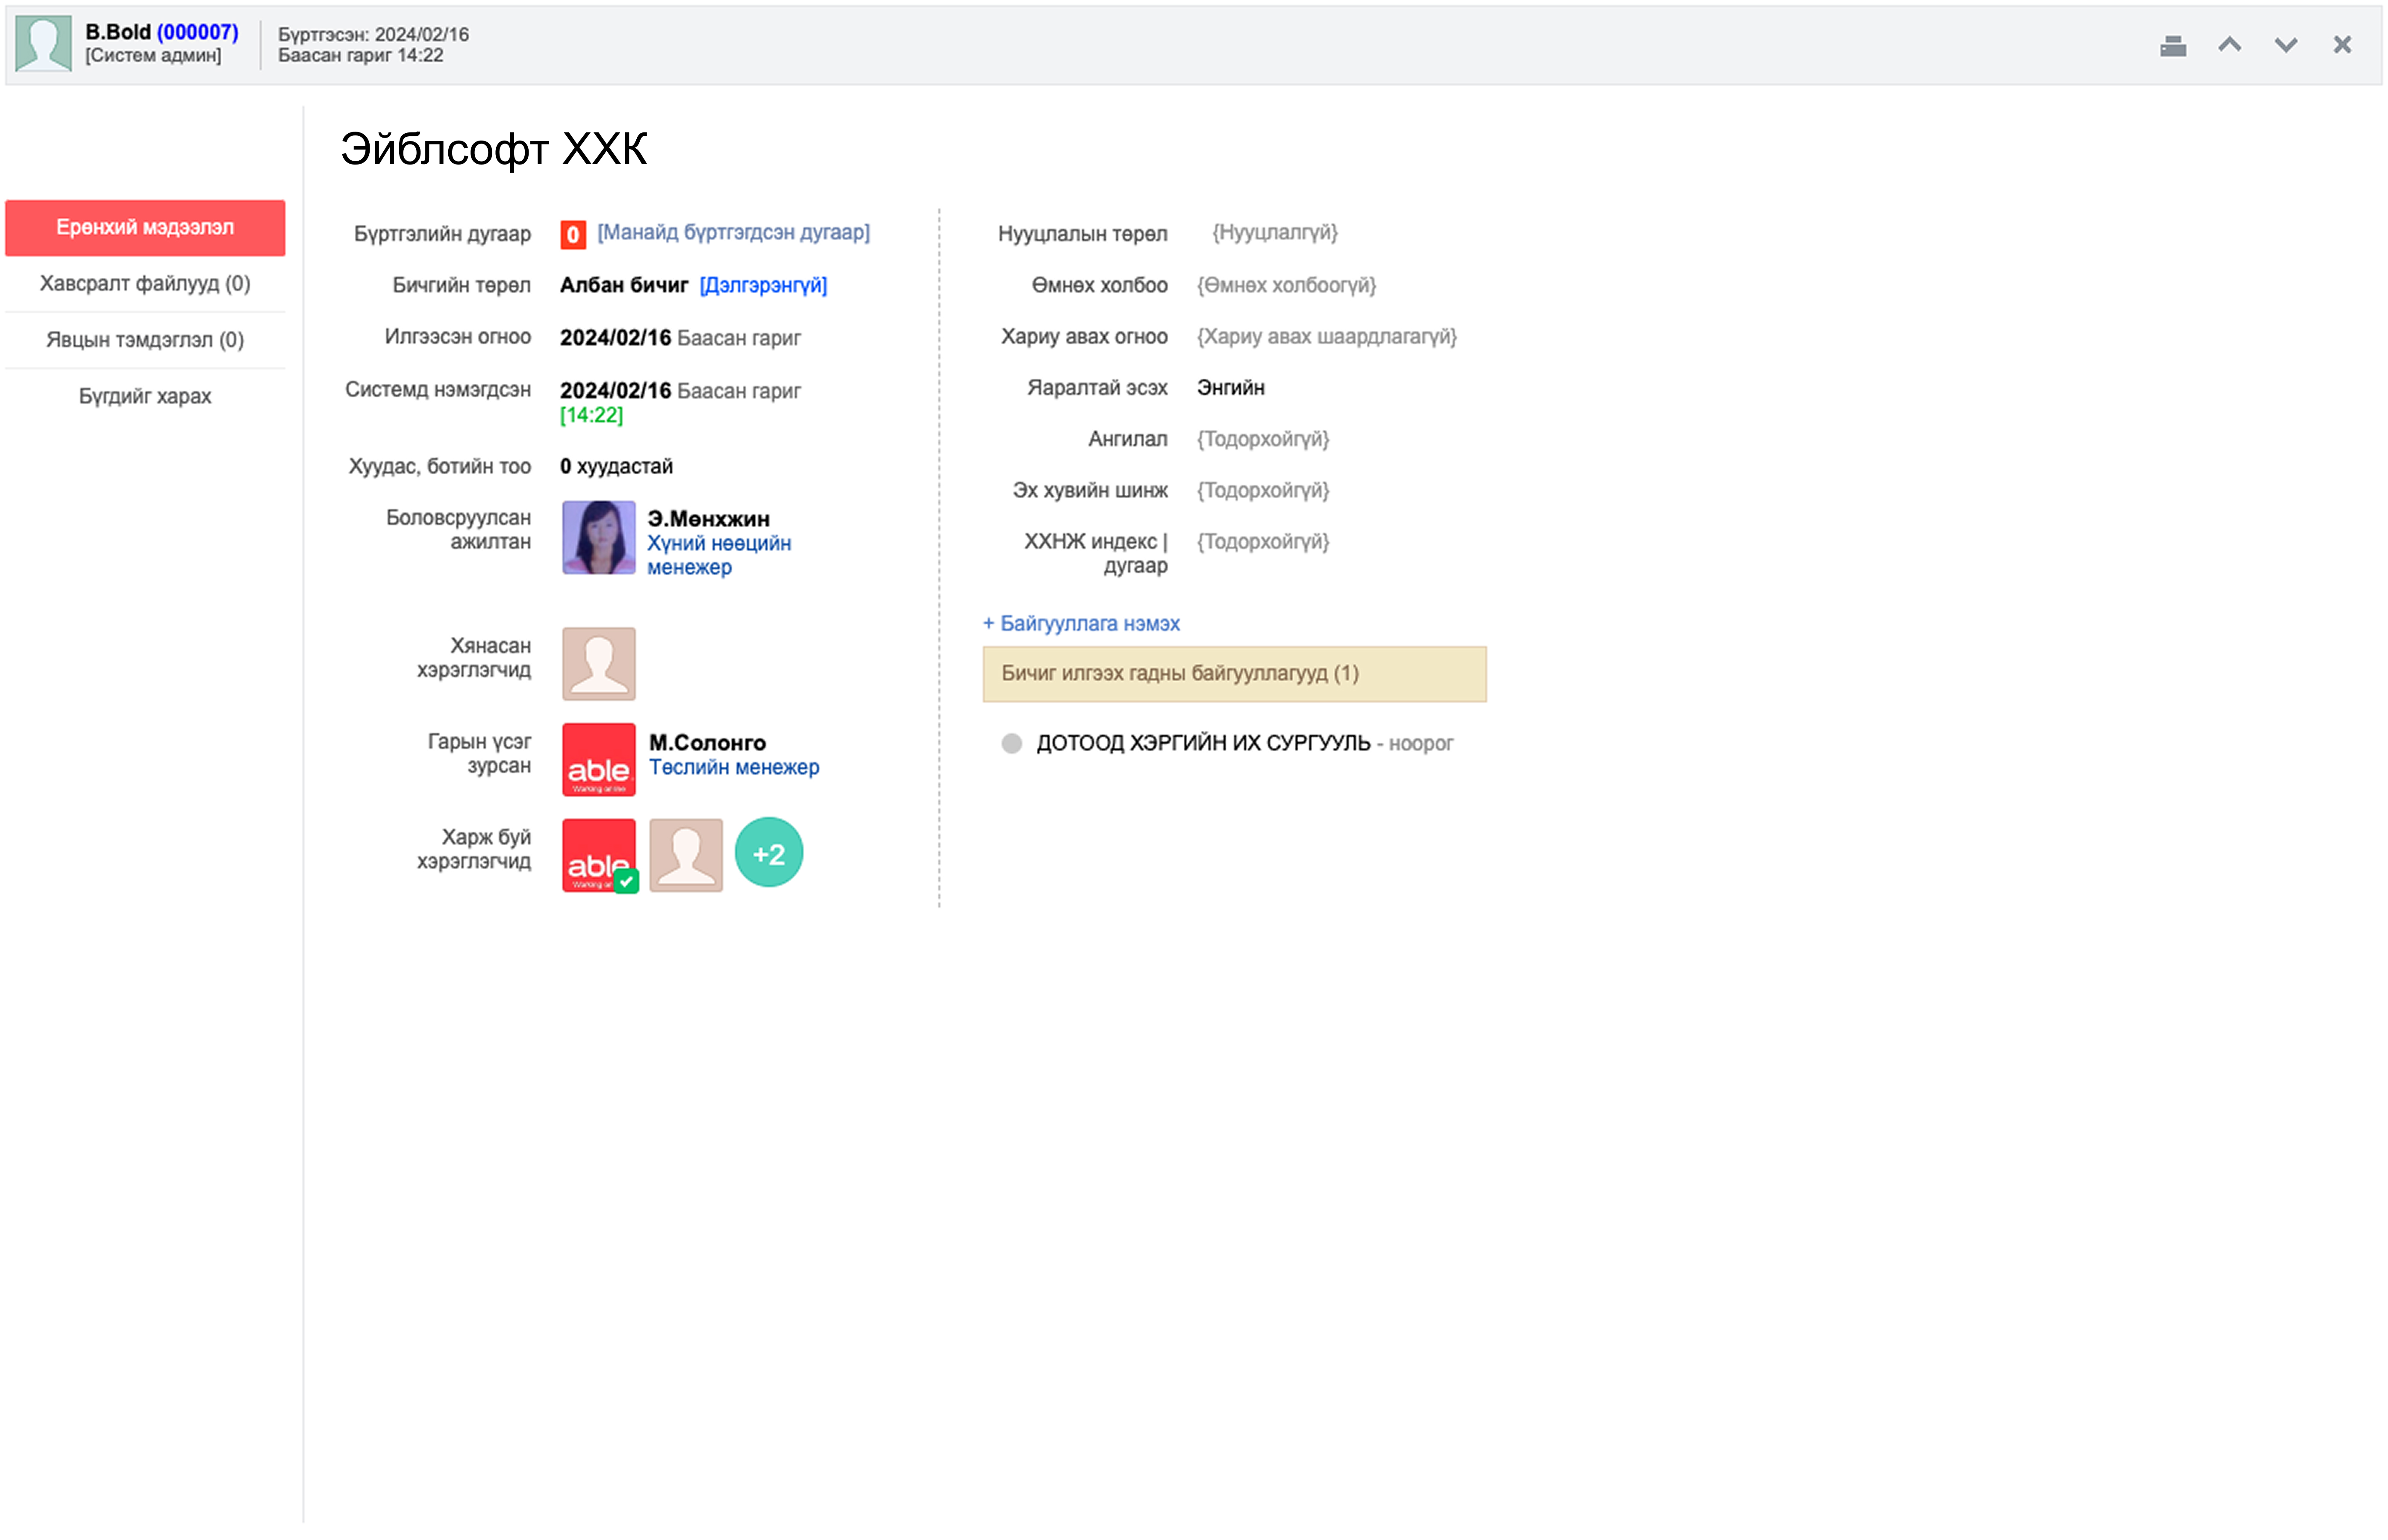Image resolution: width=2388 pixels, height=1540 pixels.
Task: Open Хавсралт файлууд (0) tab
Action: point(145,284)
